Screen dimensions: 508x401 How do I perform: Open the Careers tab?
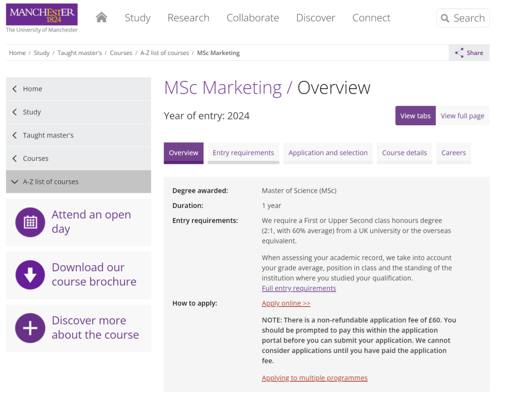pos(454,153)
